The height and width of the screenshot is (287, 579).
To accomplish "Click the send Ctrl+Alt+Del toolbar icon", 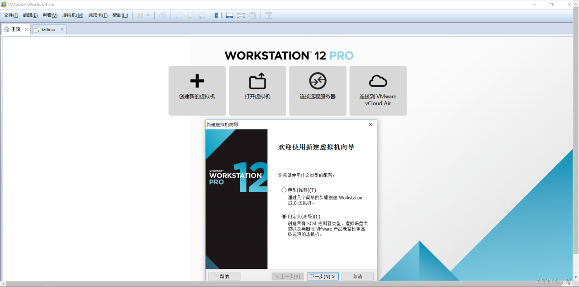I will (163, 15).
